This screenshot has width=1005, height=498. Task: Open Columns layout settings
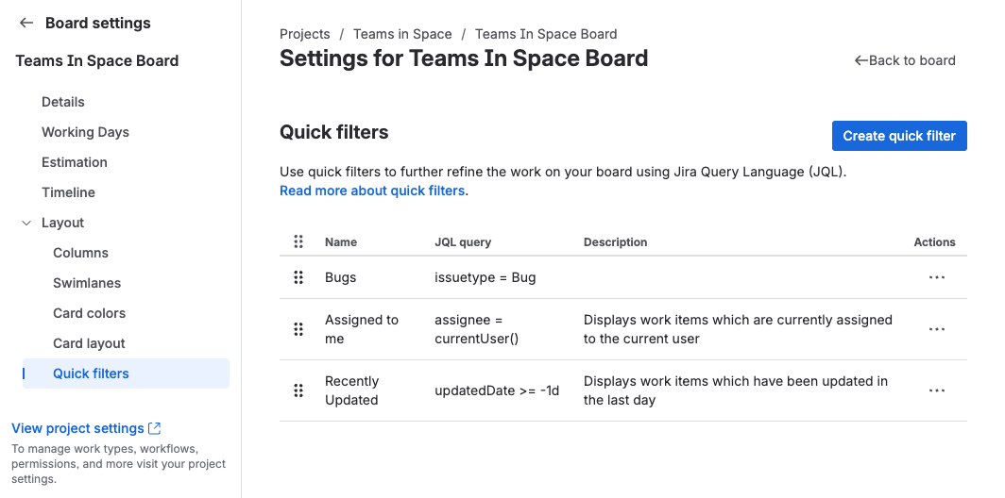pos(80,253)
